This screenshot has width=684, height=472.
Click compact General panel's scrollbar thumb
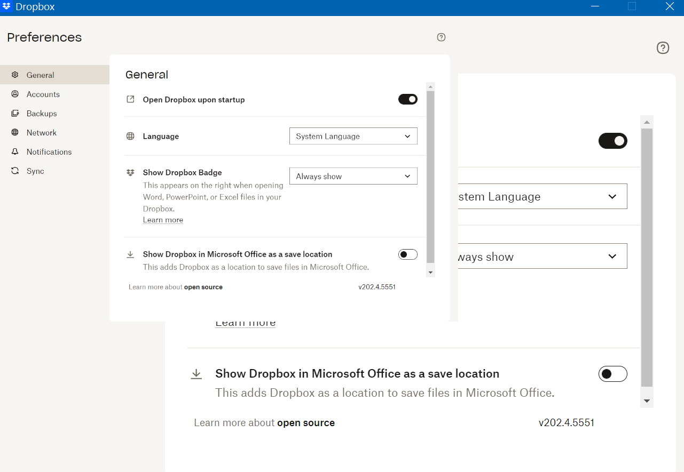(431, 177)
